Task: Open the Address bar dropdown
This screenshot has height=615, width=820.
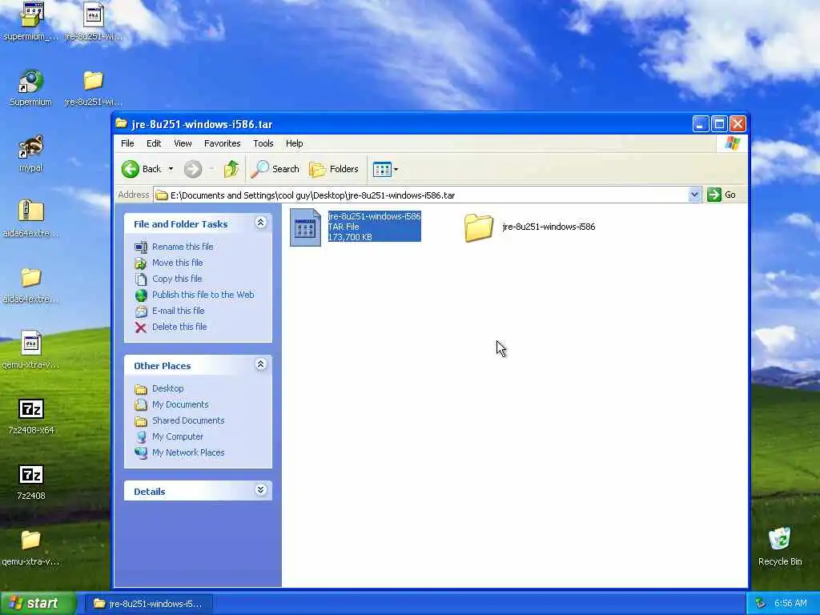Action: tap(694, 195)
